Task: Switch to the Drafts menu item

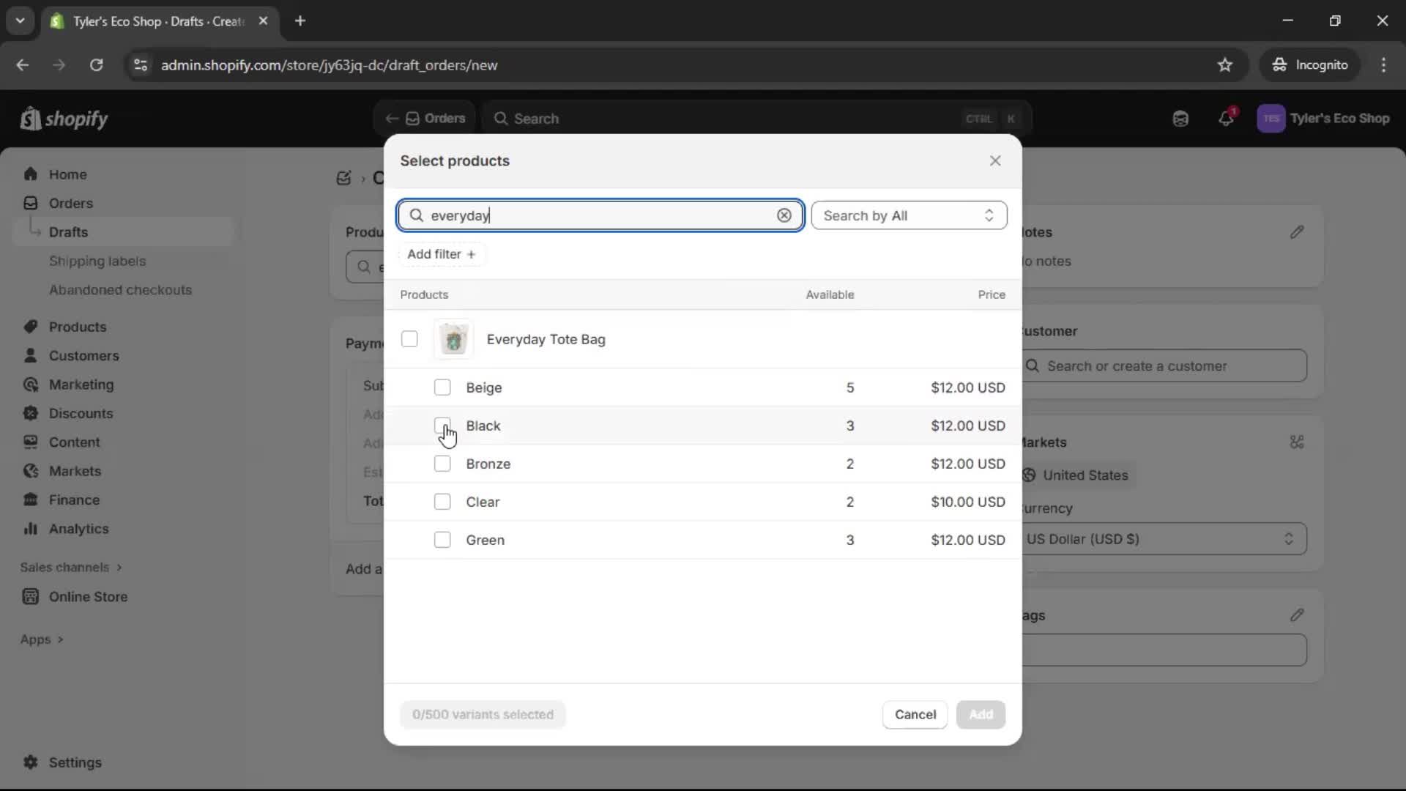Action: pyautogui.click(x=70, y=231)
